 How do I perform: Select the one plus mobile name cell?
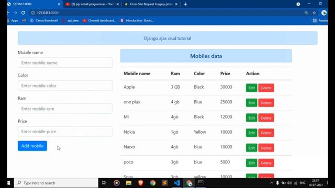[x=131, y=102]
